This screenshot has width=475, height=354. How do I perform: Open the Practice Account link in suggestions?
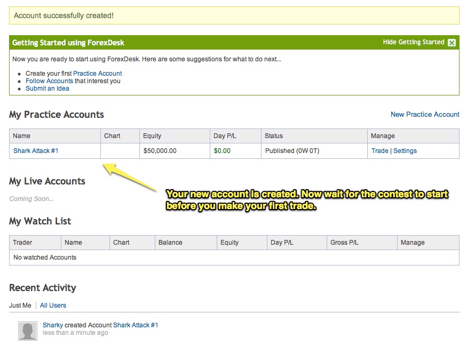click(x=97, y=74)
